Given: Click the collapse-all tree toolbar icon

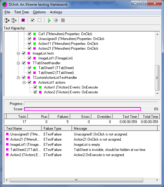Looking at the screenshot, I should [14, 20].
